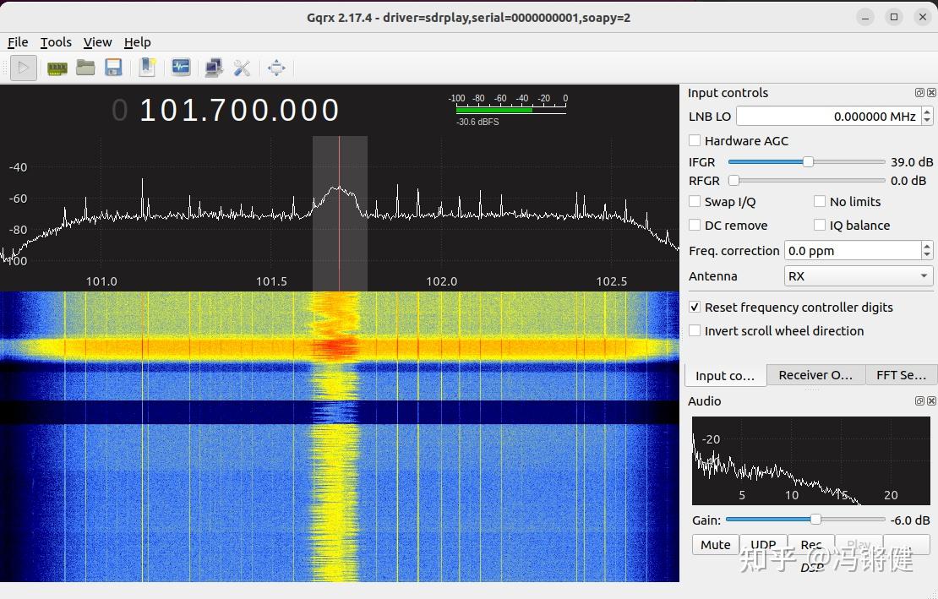The height and width of the screenshot is (599, 938).
Task: Click the remote control computers icon
Action: click(214, 68)
